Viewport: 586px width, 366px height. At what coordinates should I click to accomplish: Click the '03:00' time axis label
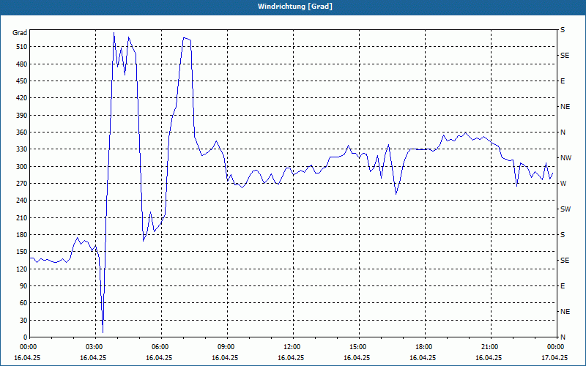(x=95, y=347)
